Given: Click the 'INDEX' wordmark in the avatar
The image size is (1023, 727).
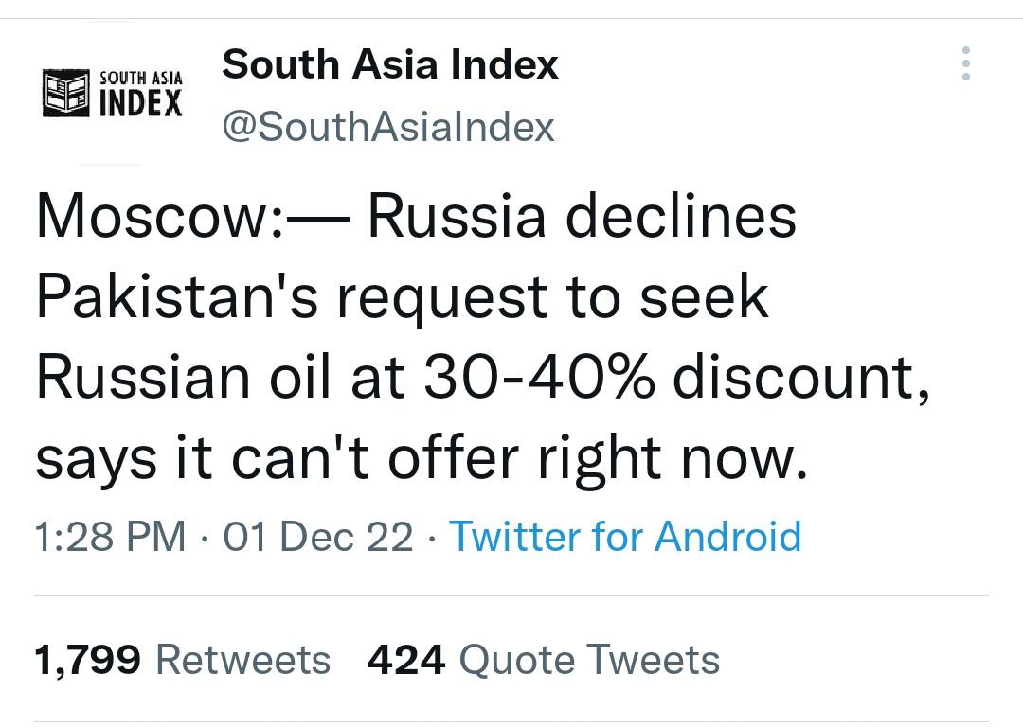Looking at the screenshot, I should click(x=140, y=103).
